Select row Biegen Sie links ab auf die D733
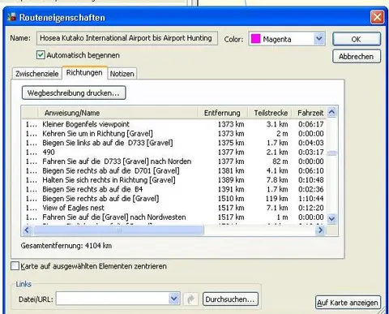Screen dimensions: 389x314 click(x=174, y=143)
